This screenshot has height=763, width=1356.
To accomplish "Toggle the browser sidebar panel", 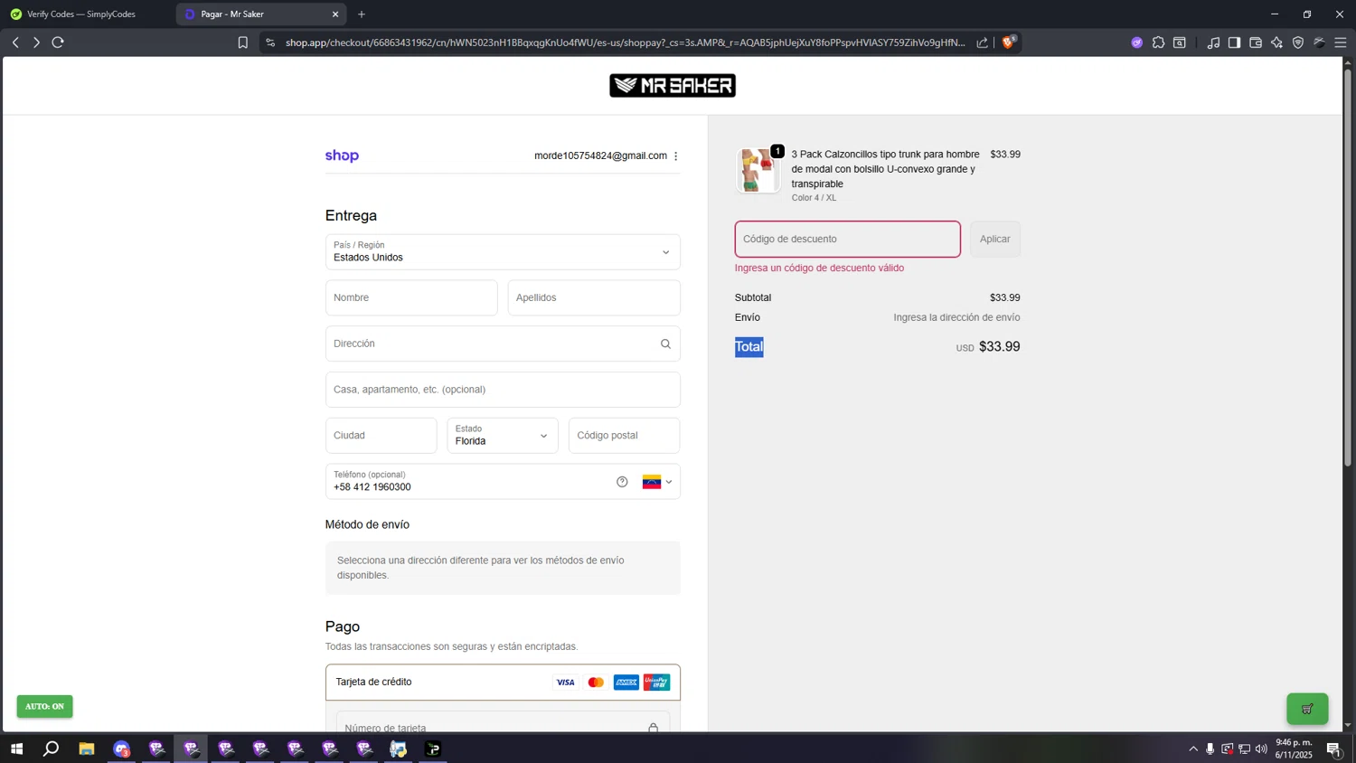I will [1234, 42].
